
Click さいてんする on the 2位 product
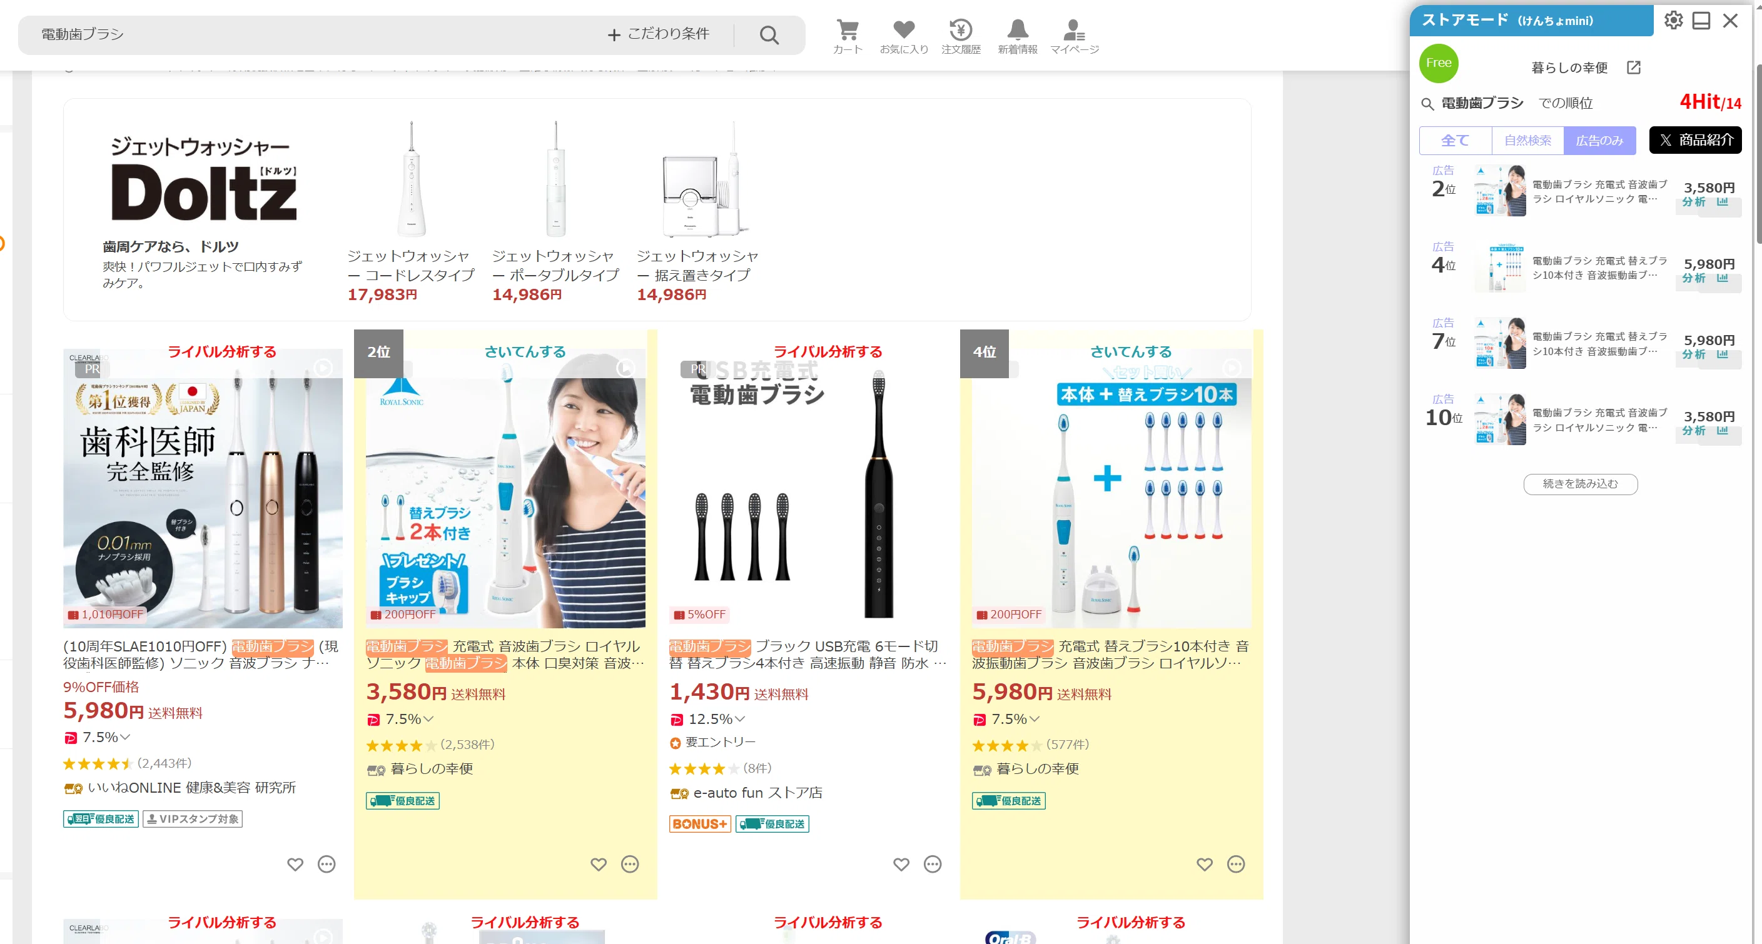pyautogui.click(x=525, y=351)
